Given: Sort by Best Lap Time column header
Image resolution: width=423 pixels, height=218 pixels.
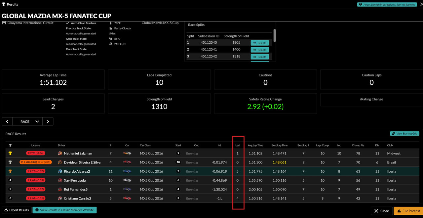Looking at the screenshot, I should click(280, 145).
